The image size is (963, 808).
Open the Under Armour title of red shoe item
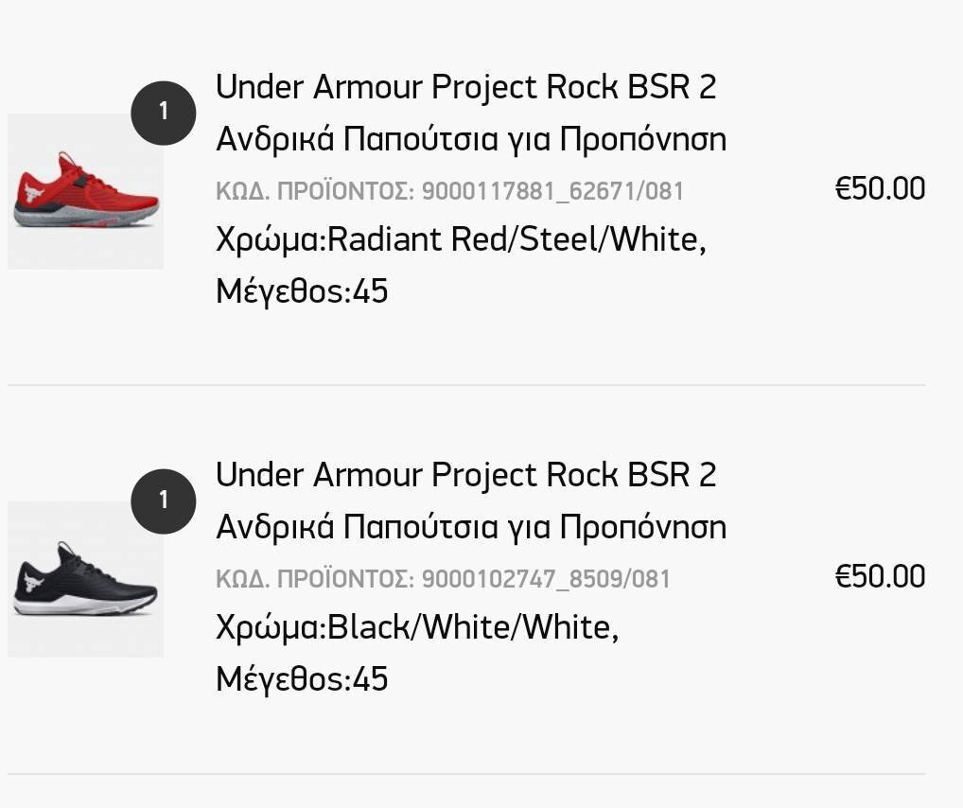click(x=466, y=87)
